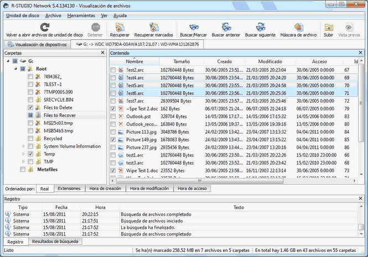This screenshot has height=257, width=368.
Task: Collapse the Root folder node
Action: point(15,69)
